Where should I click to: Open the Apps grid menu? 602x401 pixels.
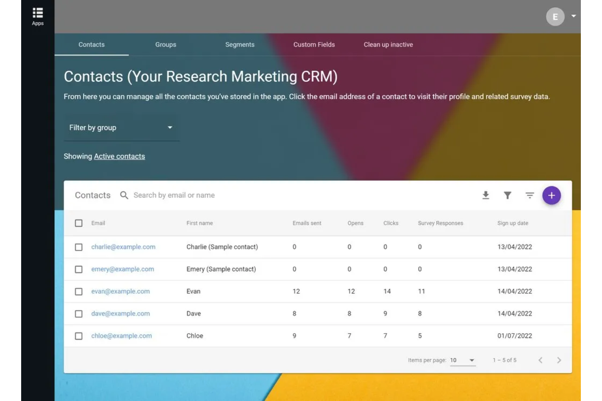click(x=37, y=16)
